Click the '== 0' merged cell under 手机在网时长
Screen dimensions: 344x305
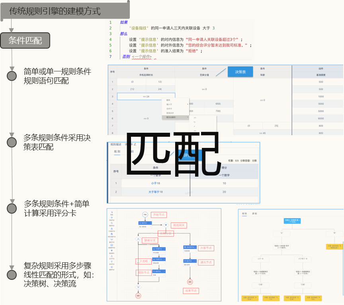146,118
